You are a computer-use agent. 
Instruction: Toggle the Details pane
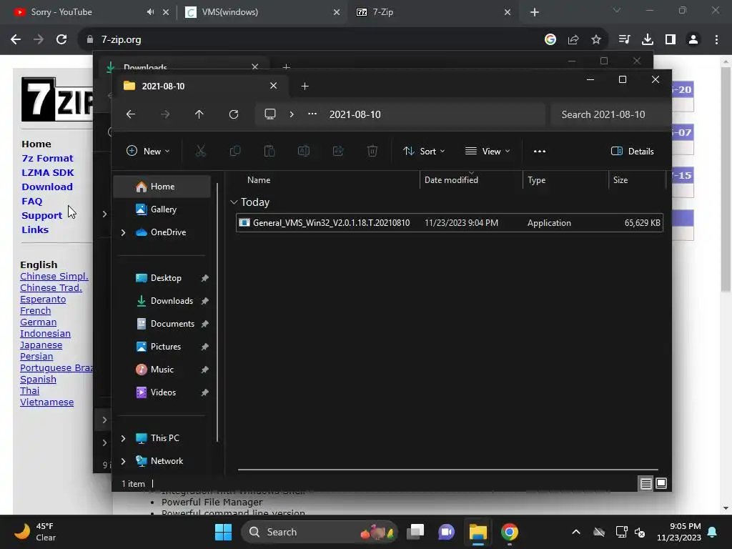632,152
